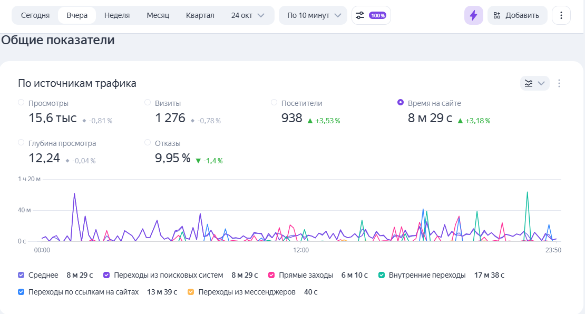Screen dimensions: 585x314
Task: Click the 8 м 29 с headline value
Action: coord(430,118)
